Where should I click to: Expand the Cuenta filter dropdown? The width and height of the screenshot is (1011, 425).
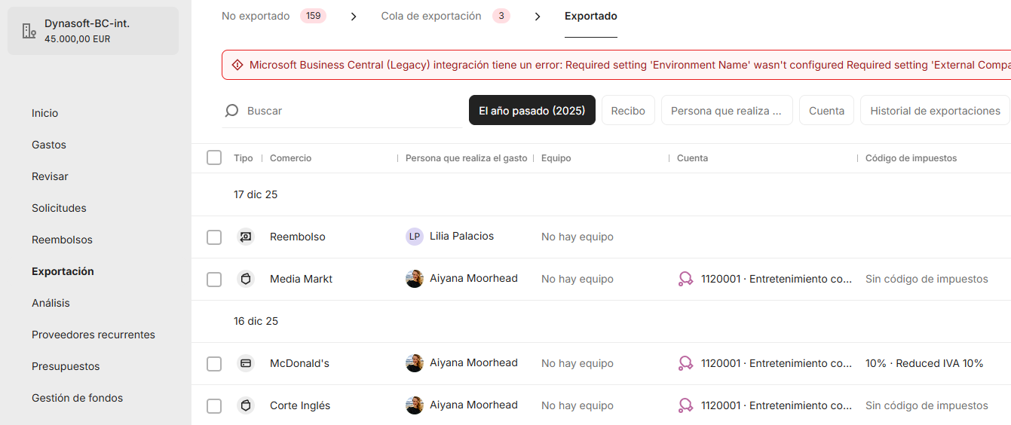point(826,111)
